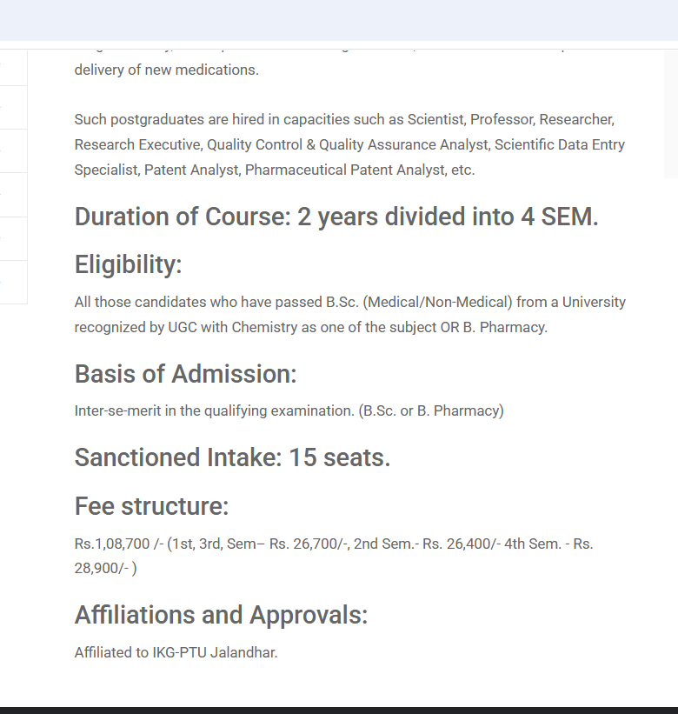Select the first row in the left sidebar list
This screenshot has height=714, width=678.
(13, 68)
